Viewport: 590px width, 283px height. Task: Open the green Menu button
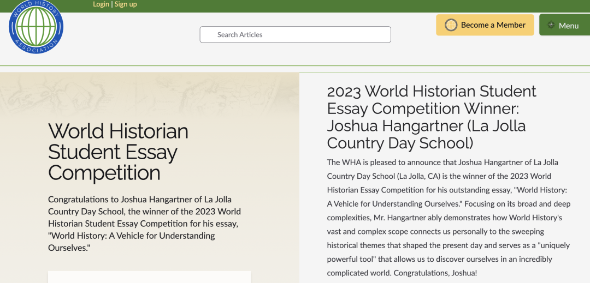[x=564, y=25]
